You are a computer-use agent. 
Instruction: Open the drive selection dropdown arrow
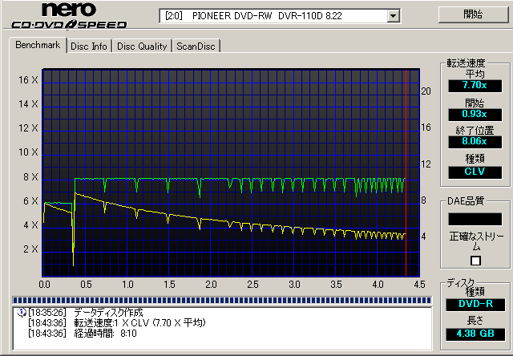pos(393,16)
